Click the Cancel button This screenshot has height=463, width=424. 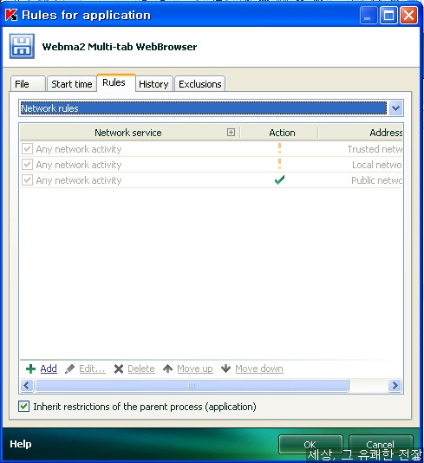[x=381, y=445]
